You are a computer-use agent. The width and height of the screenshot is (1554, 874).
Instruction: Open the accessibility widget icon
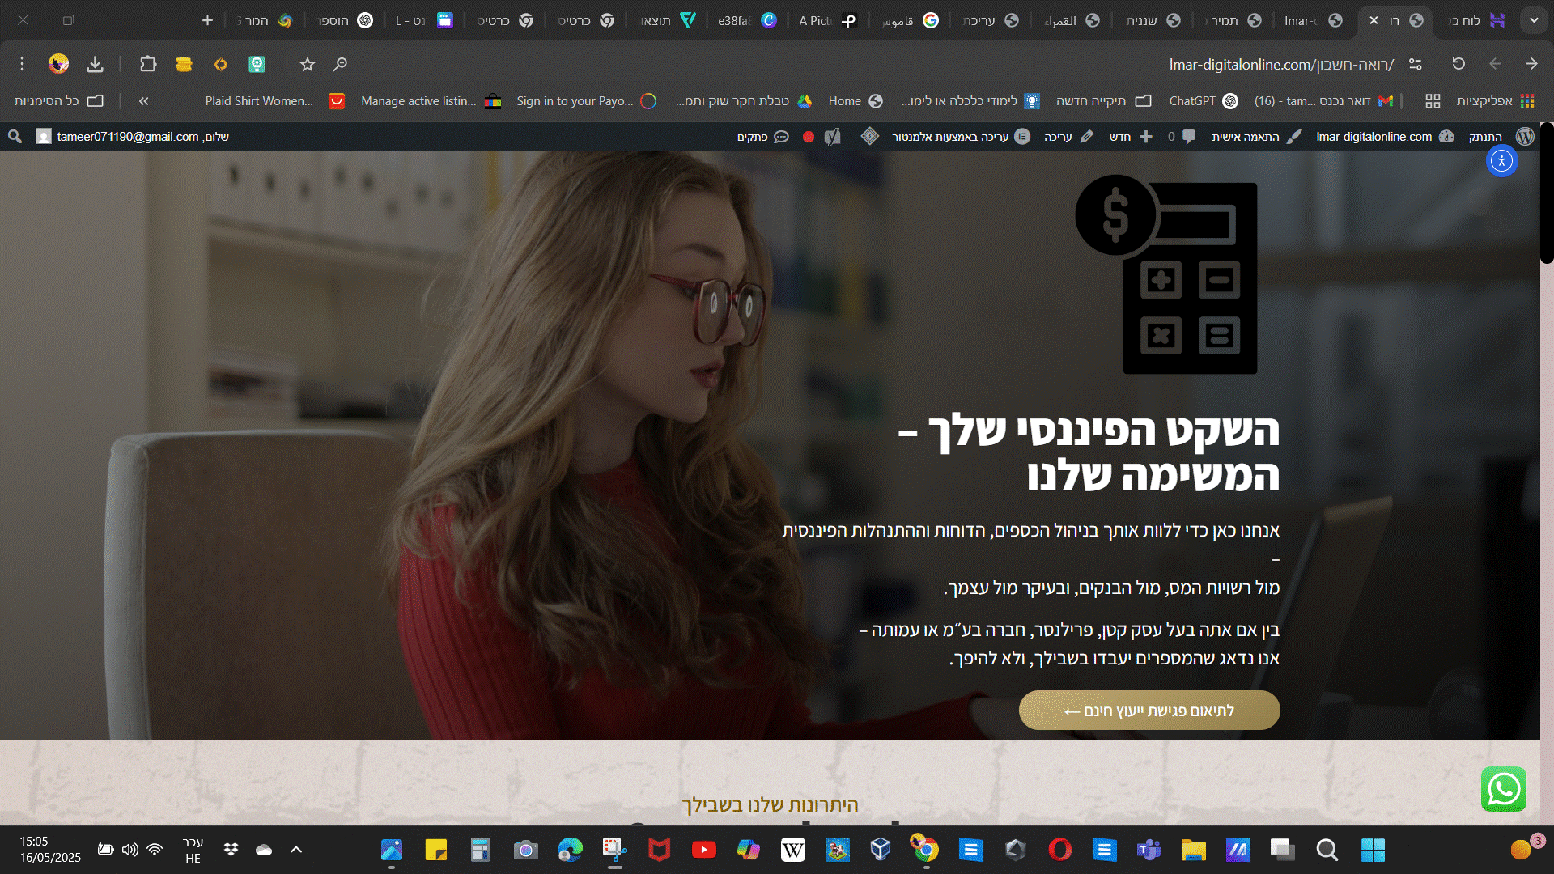pyautogui.click(x=1501, y=161)
